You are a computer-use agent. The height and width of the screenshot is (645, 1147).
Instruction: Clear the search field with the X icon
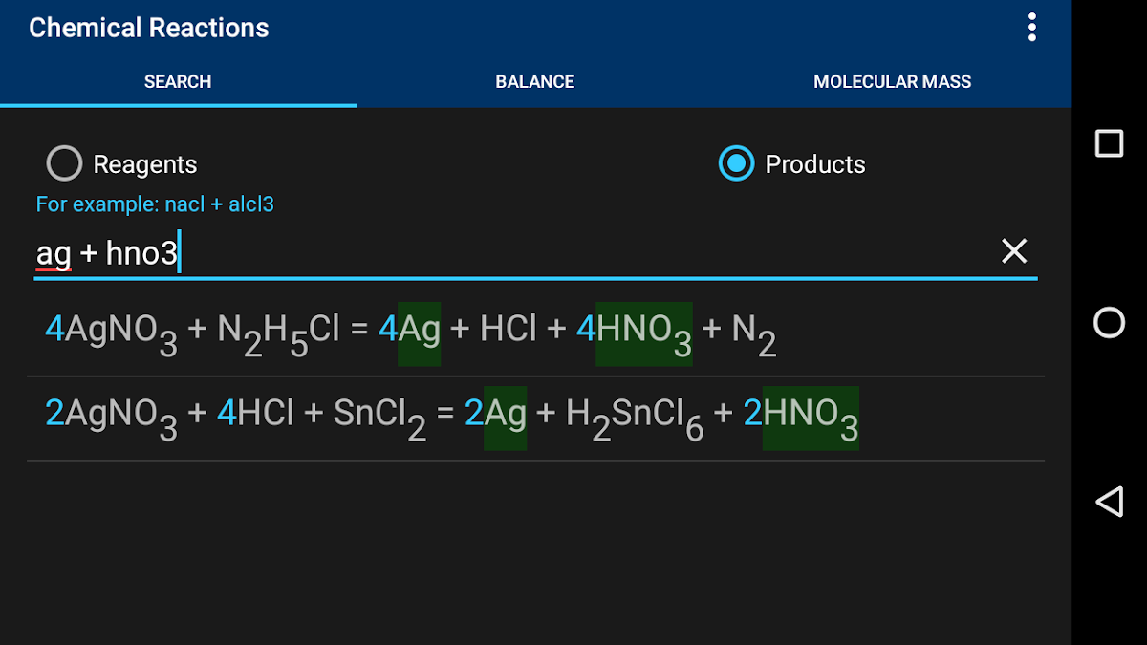(1013, 252)
